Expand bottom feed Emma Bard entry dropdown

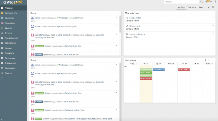click(x=117, y=118)
